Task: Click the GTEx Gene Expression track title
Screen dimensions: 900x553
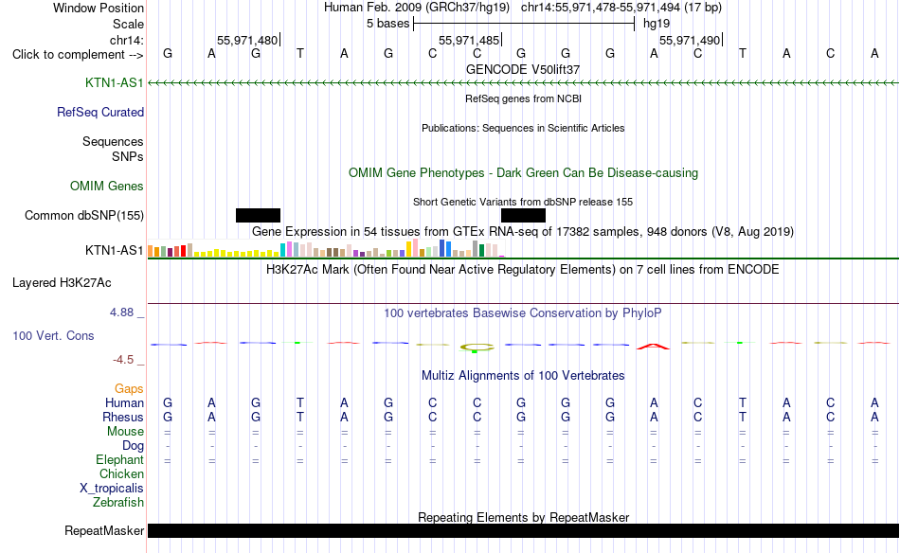Action: pos(523,232)
